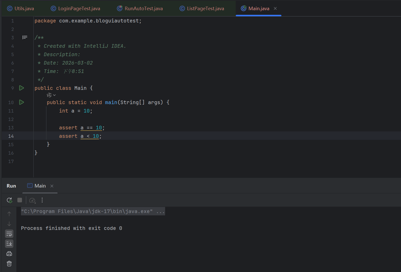The width and height of the screenshot is (401, 272).
Task: Click the ListPageTest.java class icon
Action: (x=182, y=8)
